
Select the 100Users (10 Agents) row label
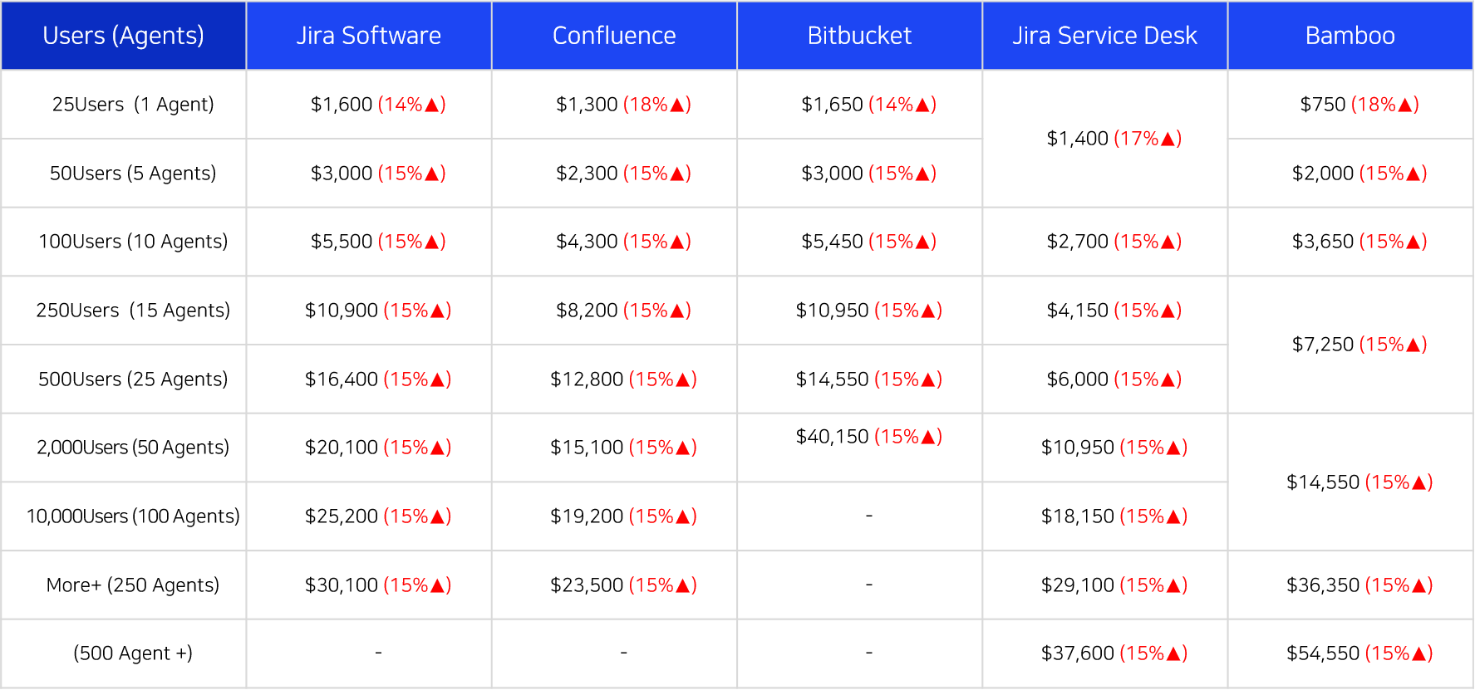point(133,242)
